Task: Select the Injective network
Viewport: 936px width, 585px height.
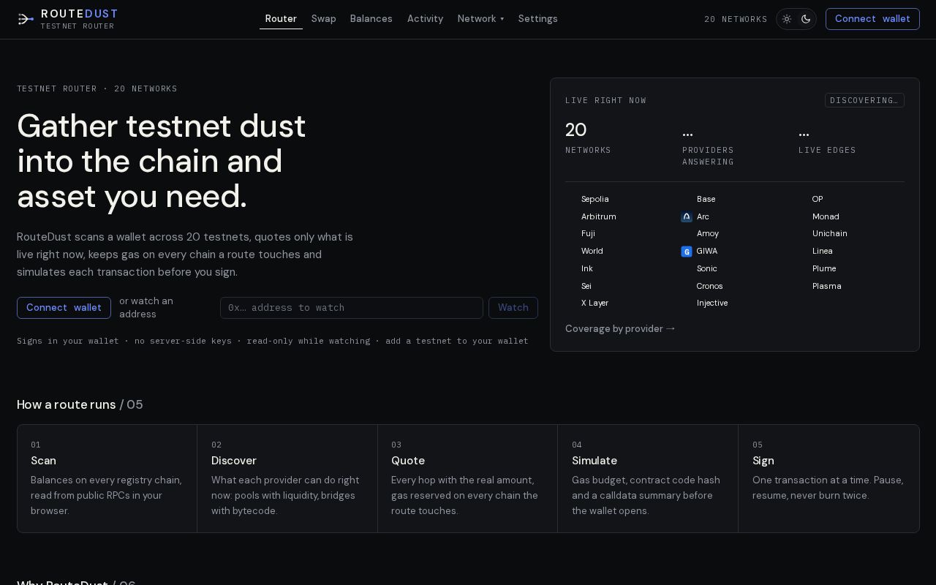Action: coord(712,303)
